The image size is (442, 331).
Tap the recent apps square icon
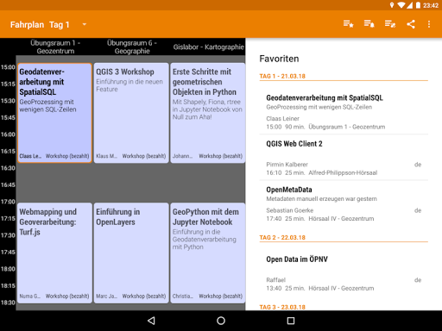tap(291, 321)
